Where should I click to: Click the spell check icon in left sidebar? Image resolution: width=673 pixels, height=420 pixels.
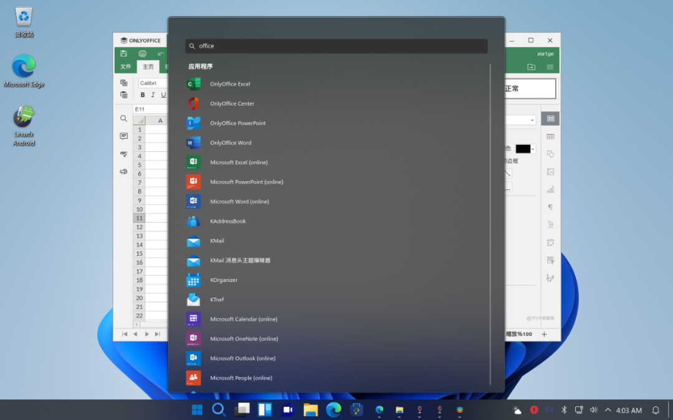[123, 154]
